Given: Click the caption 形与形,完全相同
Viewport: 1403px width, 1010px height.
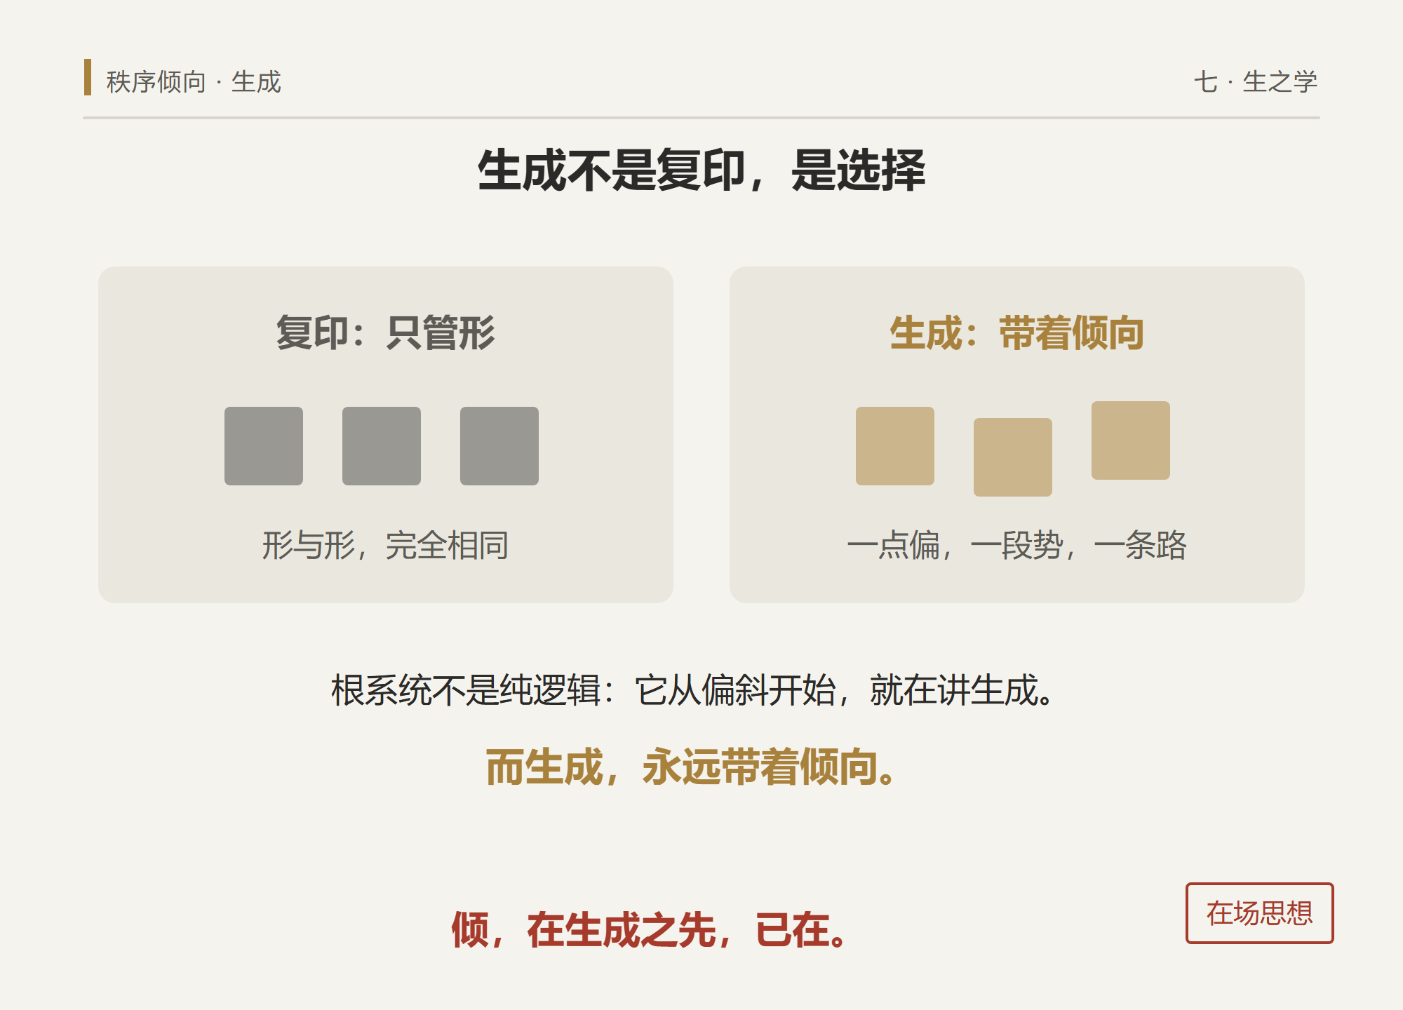Looking at the screenshot, I should (x=386, y=545).
